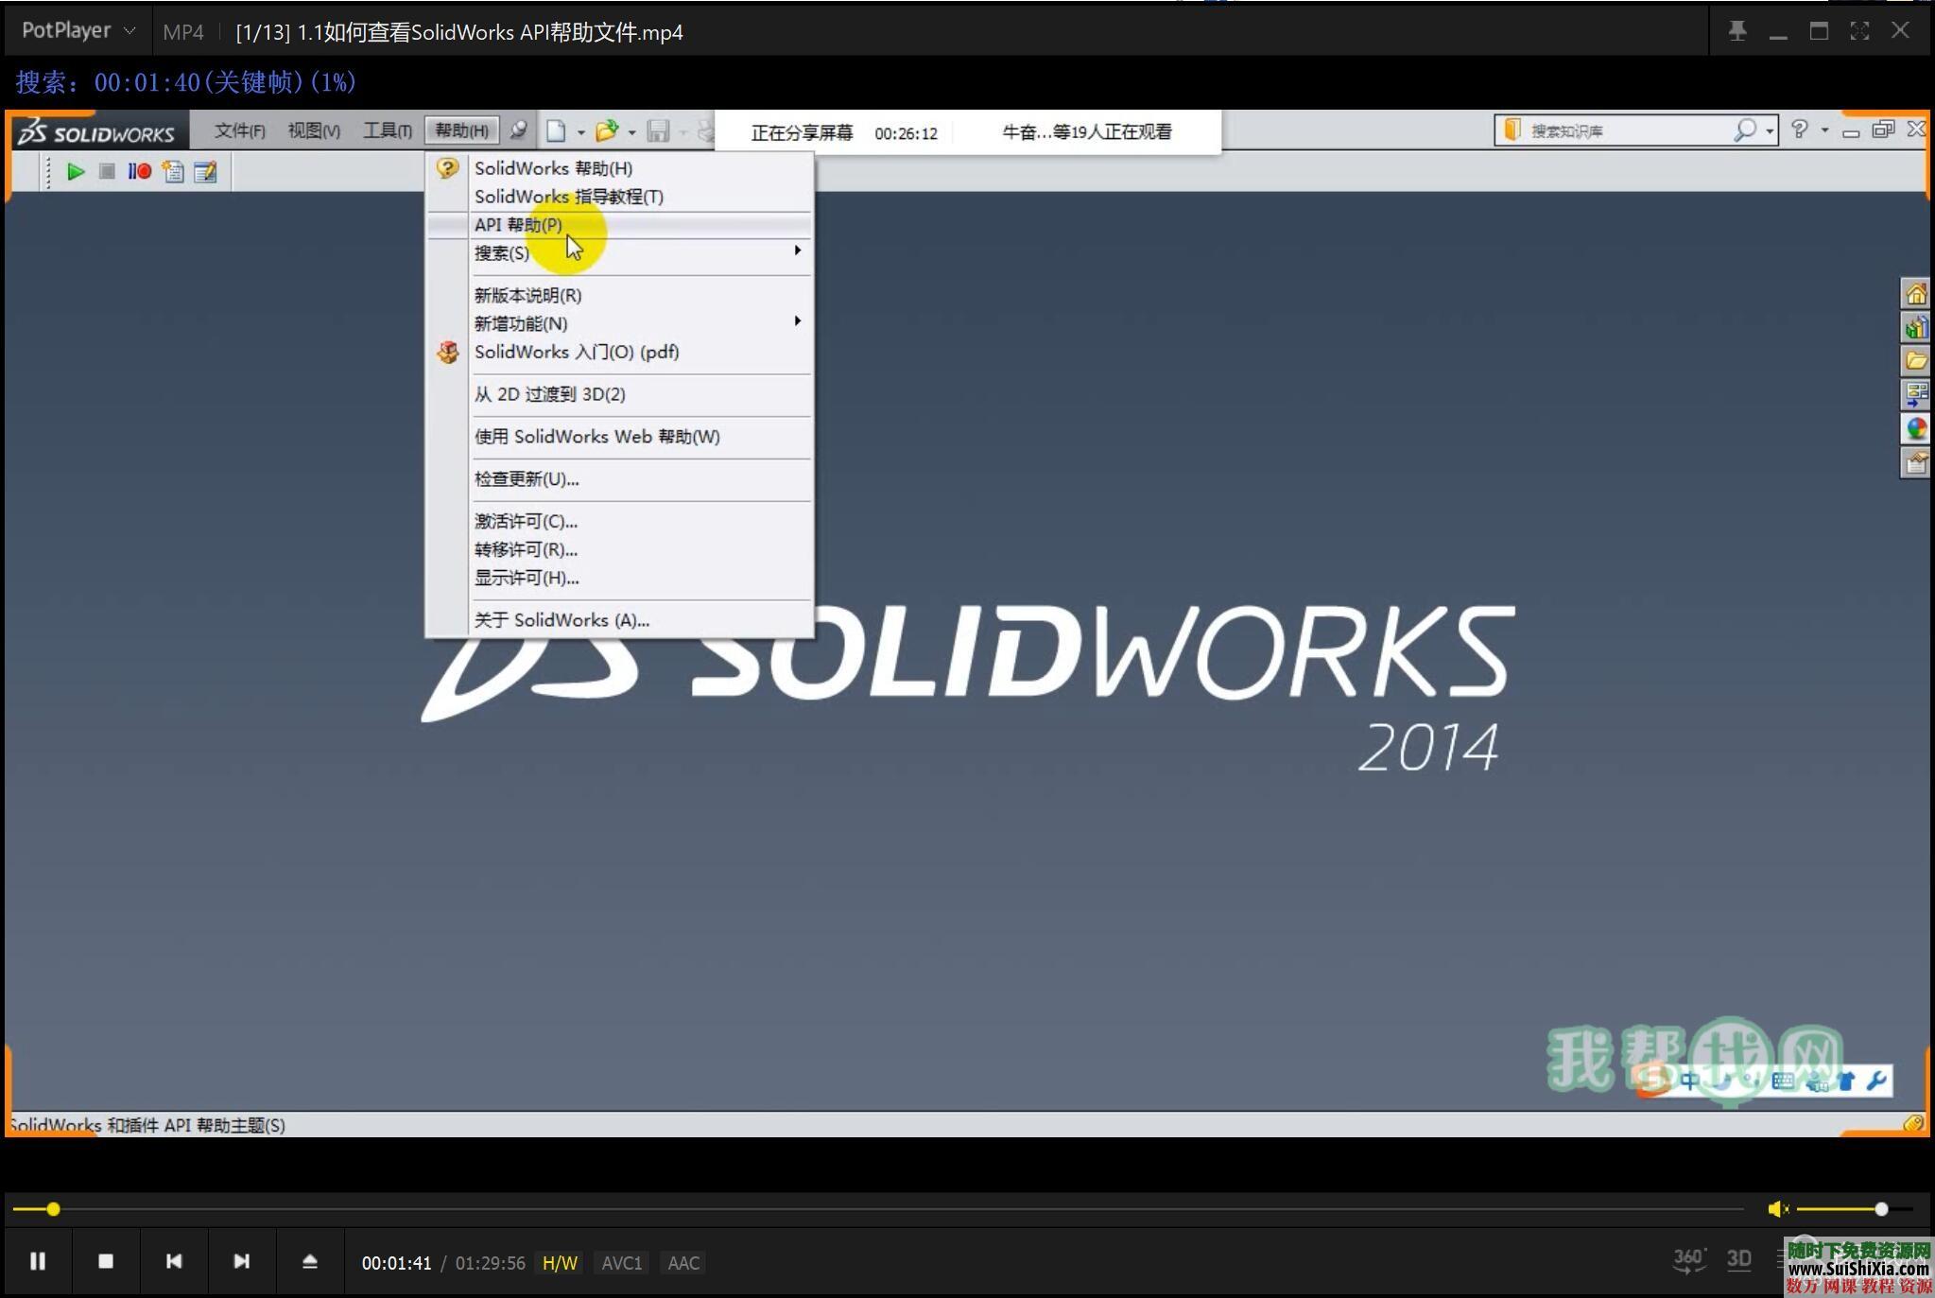Screen dimensions: 1935x1298
Task: Run a macro with the green play icon
Action: coord(75,171)
